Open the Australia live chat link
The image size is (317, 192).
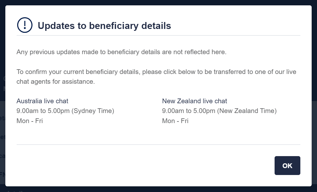coord(42,101)
